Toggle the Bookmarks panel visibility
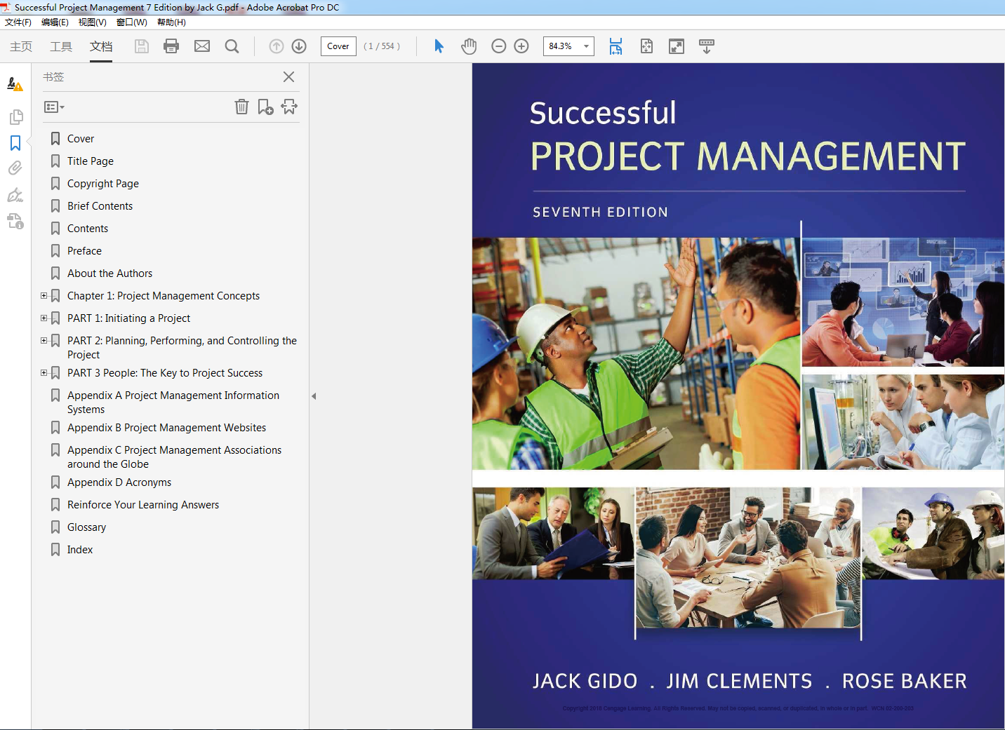Viewport: 1005px width, 730px height. 15,142
